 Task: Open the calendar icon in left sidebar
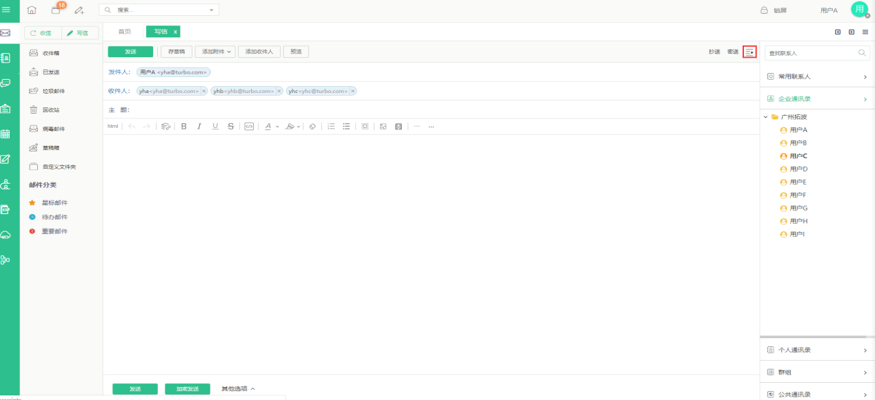5,134
